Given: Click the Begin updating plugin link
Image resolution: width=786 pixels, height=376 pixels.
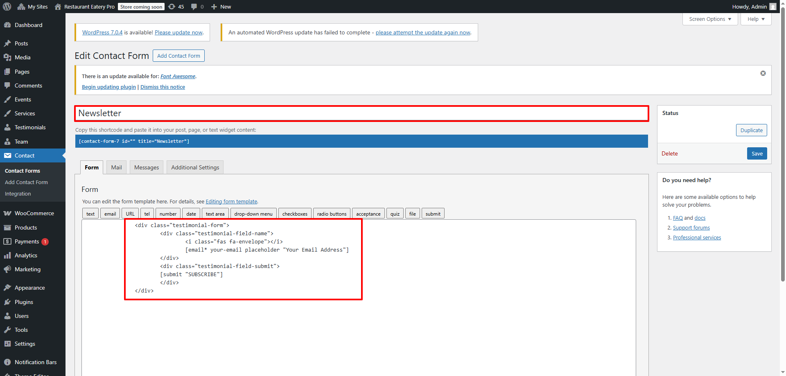Looking at the screenshot, I should click(x=109, y=87).
